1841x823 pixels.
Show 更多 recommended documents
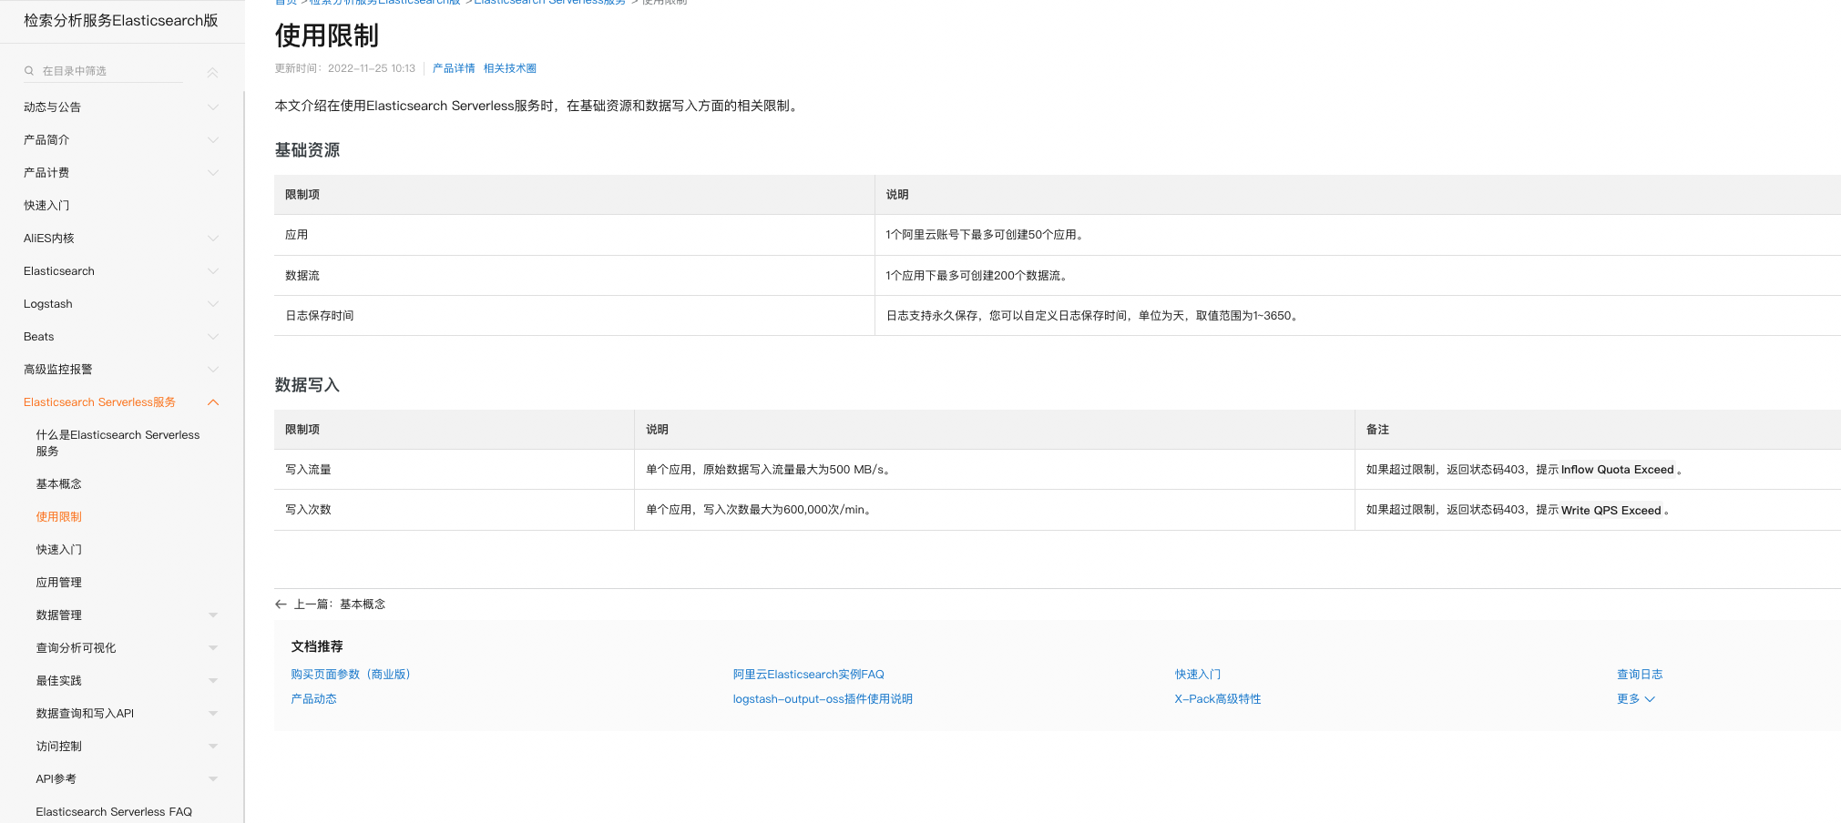1636,699
